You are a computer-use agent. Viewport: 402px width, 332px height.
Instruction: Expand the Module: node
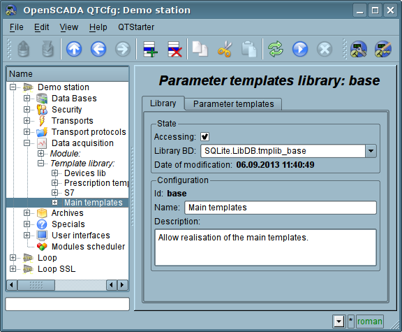tap(40, 154)
